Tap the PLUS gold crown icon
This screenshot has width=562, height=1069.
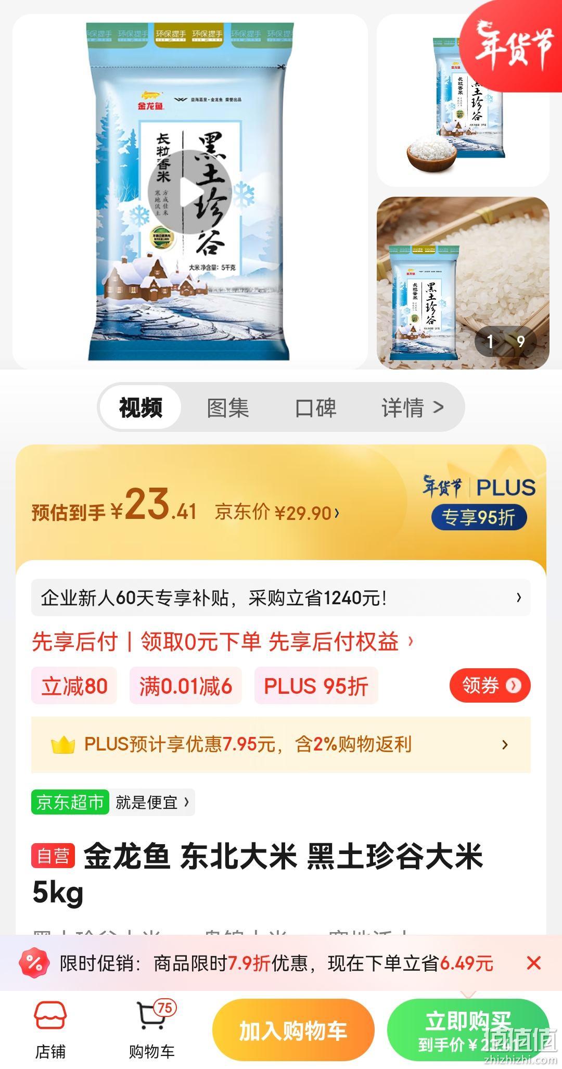click(x=63, y=745)
